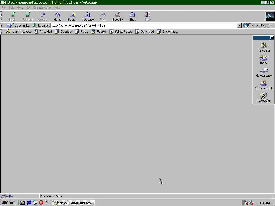
Task: Click the page proxy icon beside Location
Action: tap(35, 25)
